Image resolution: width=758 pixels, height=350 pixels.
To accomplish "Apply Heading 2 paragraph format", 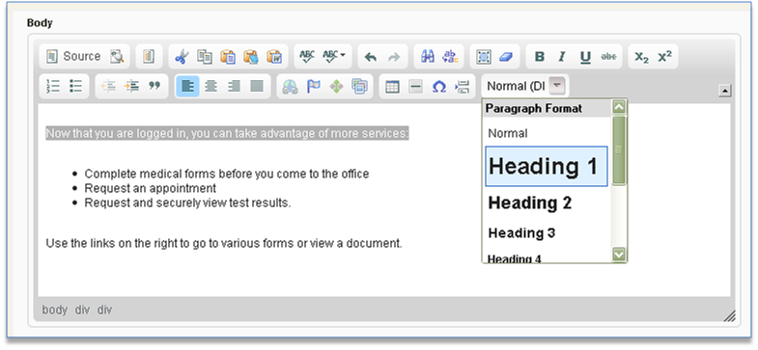I will (x=547, y=202).
